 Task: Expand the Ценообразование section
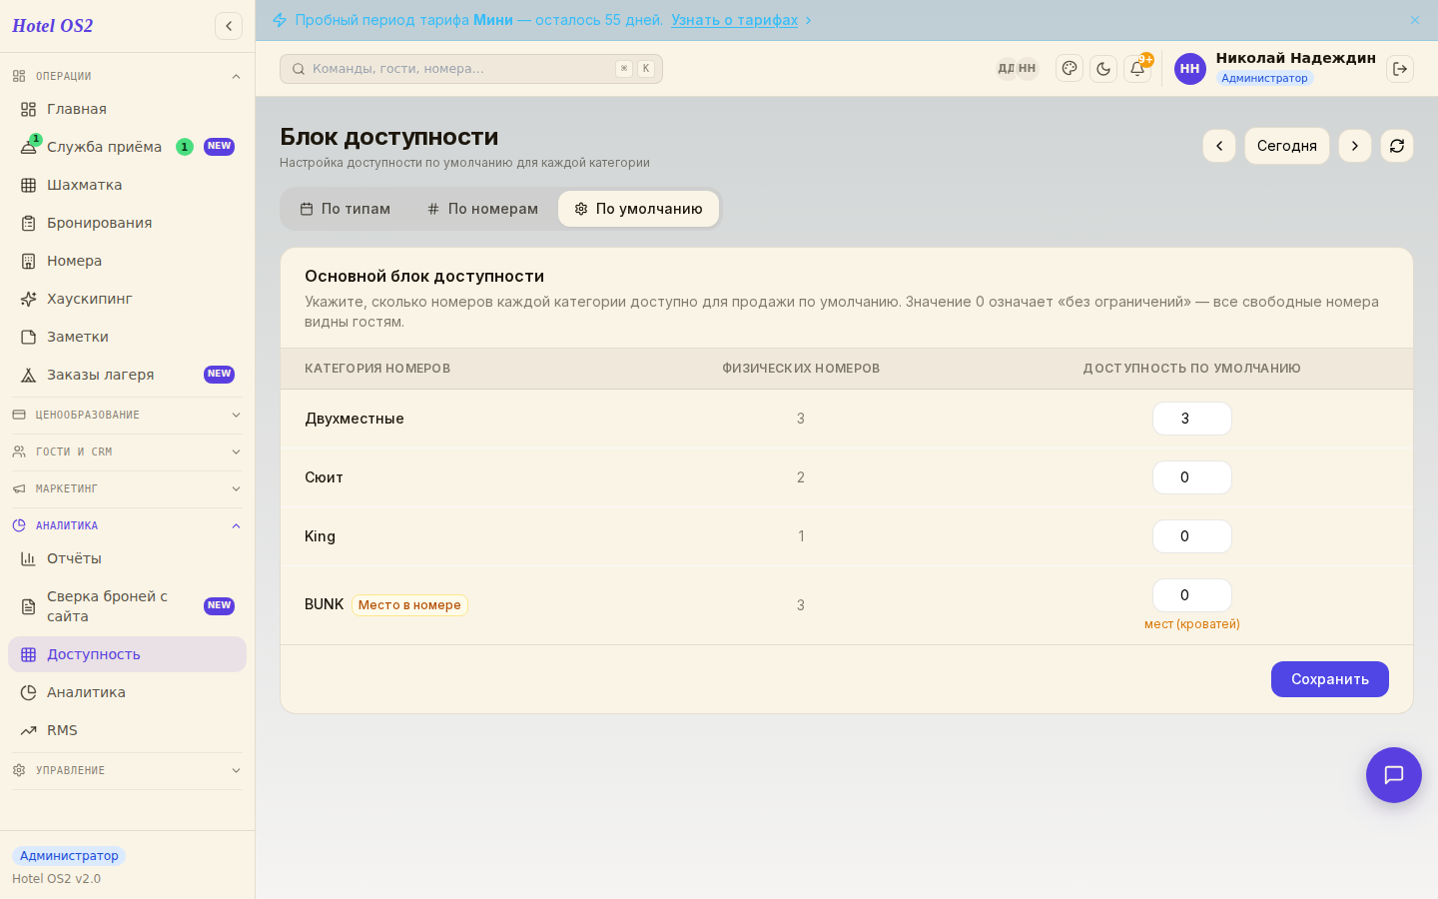click(x=127, y=415)
